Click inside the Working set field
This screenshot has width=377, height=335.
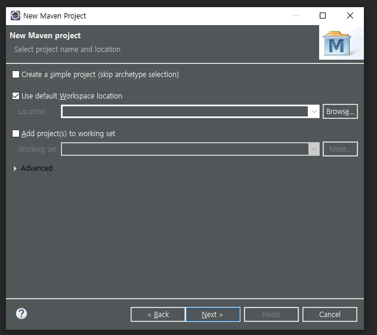(x=185, y=149)
